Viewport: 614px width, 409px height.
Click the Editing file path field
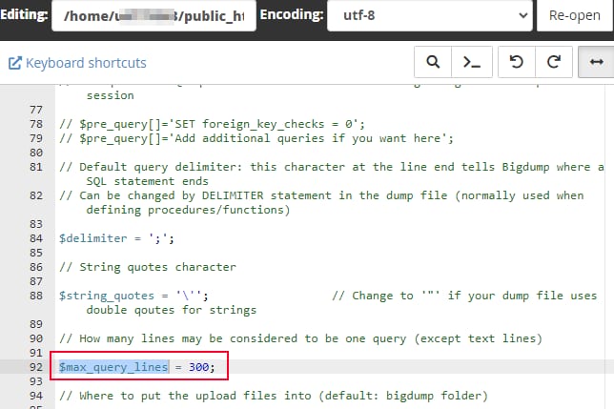click(153, 16)
